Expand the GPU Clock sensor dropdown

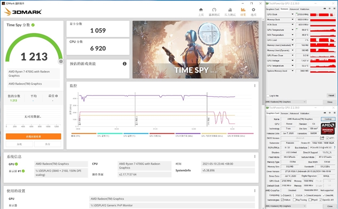pos(292,14)
